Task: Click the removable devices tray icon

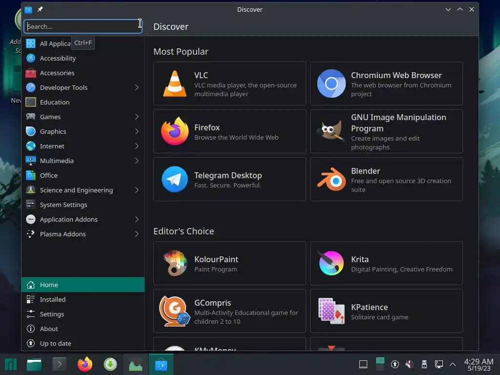Action: (424, 364)
